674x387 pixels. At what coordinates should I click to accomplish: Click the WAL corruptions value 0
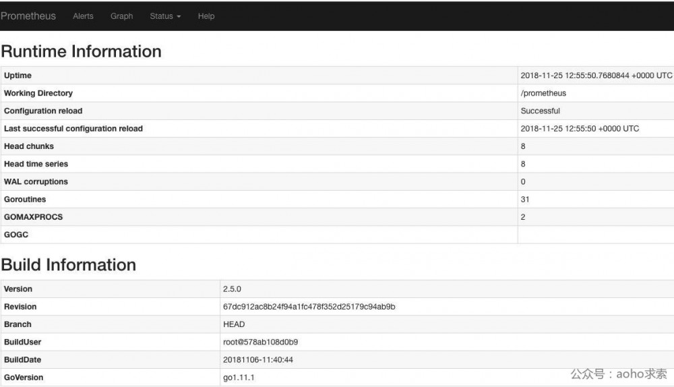pos(523,181)
